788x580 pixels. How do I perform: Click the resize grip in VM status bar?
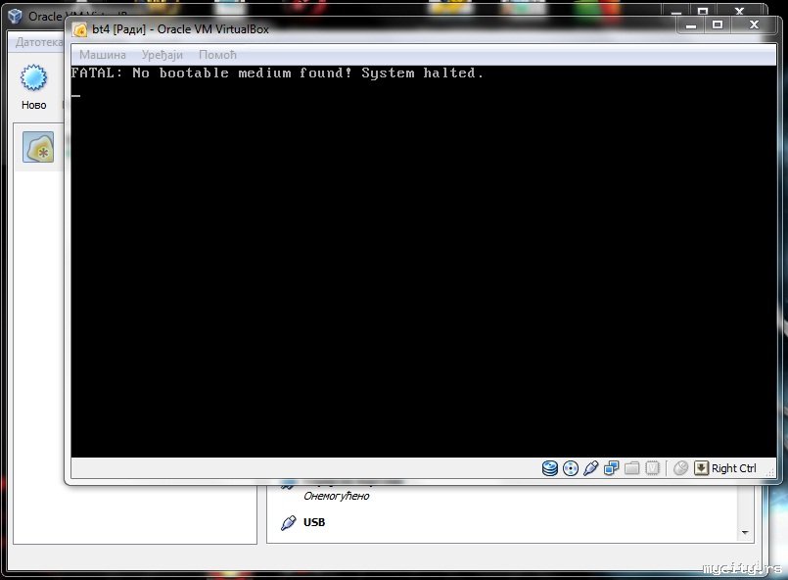(x=769, y=472)
